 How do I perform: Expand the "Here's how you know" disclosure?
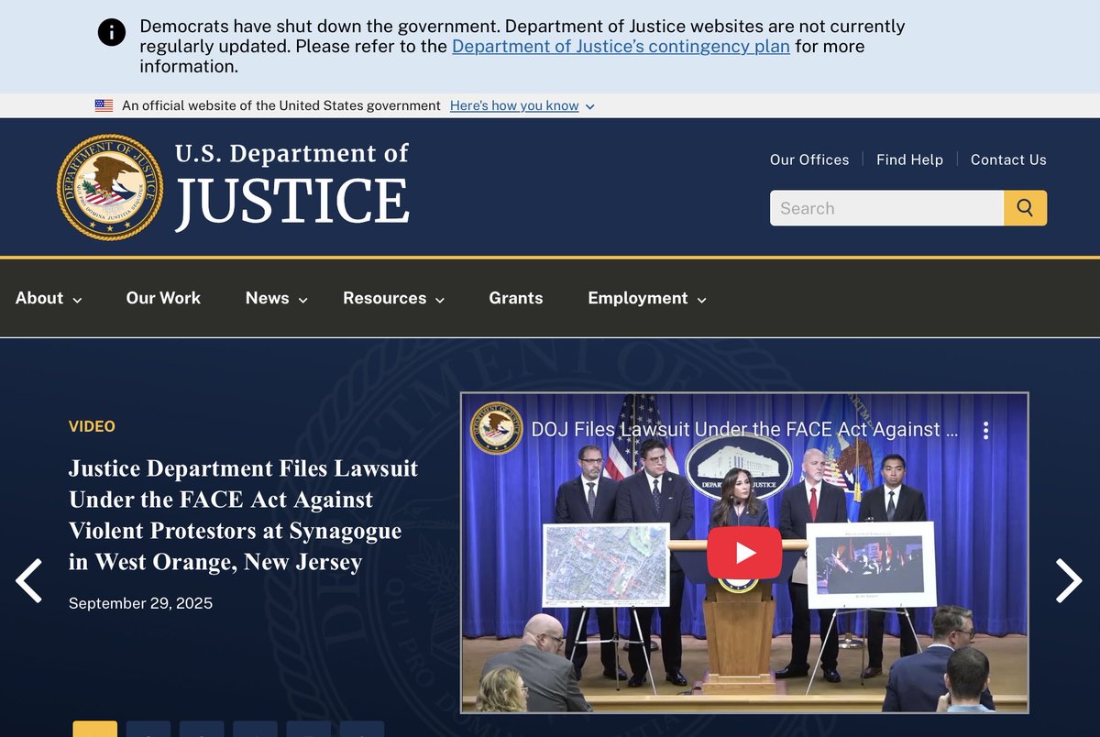click(522, 105)
